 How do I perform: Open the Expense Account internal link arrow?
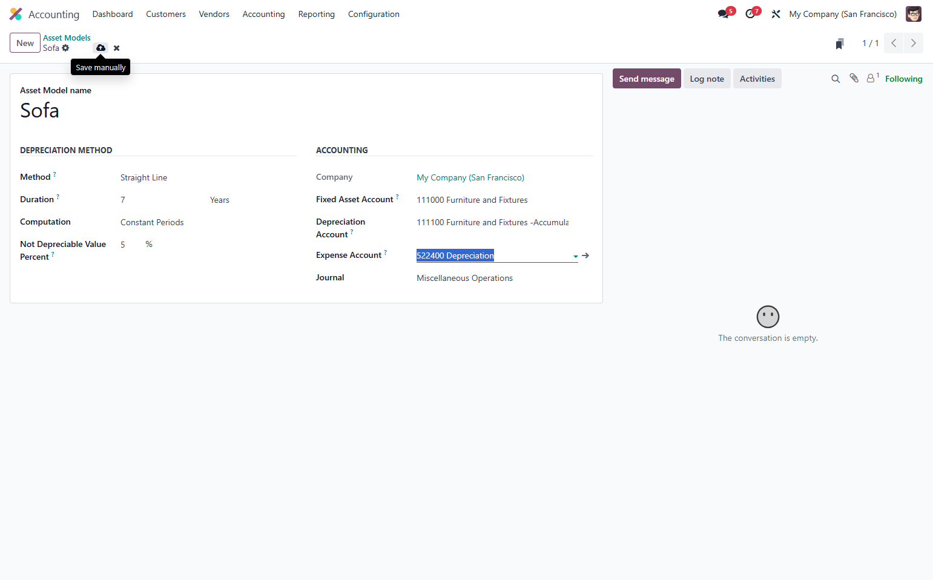(585, 255)
